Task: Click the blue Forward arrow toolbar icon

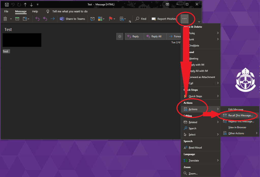Action: click(x=52, y=19)
